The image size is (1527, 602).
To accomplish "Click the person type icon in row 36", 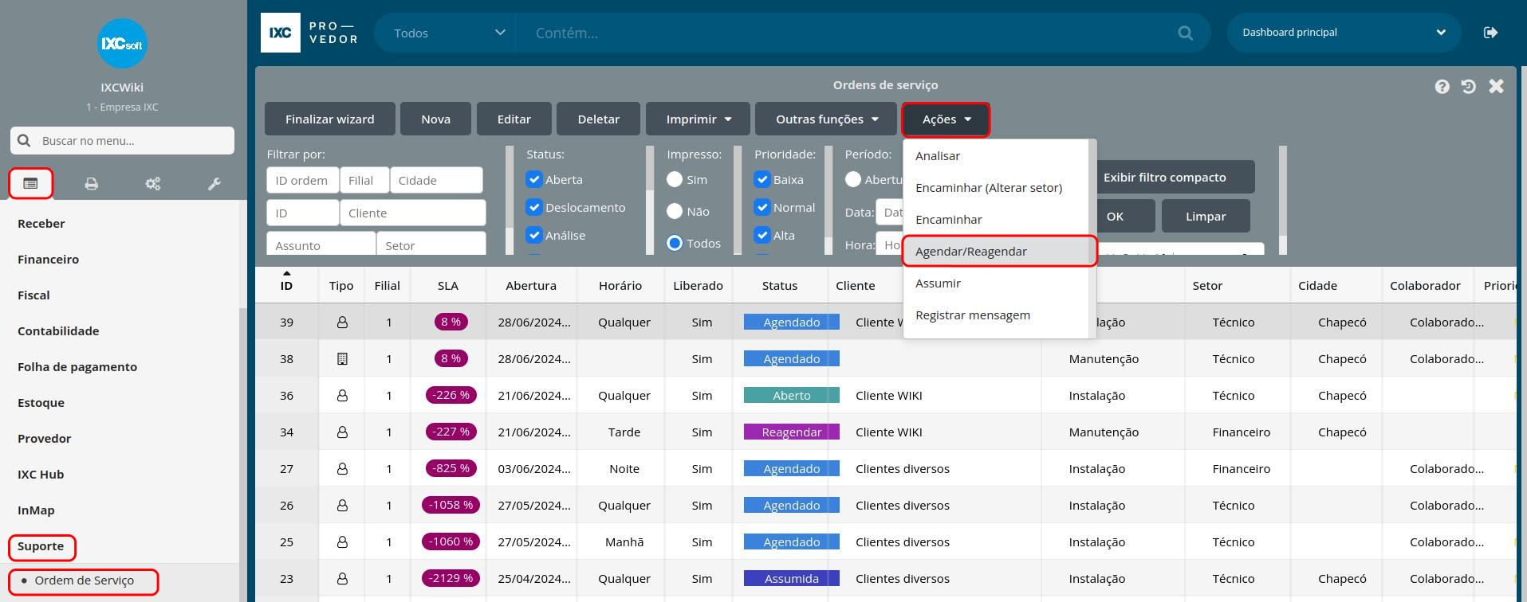I will tap(342, 396).
